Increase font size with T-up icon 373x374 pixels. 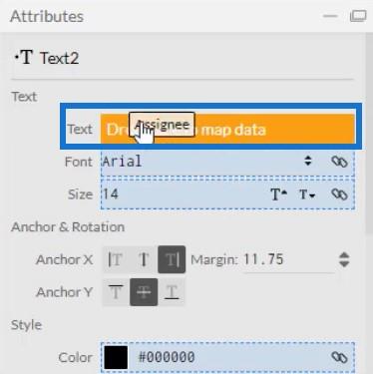click(x=279, y=194)
